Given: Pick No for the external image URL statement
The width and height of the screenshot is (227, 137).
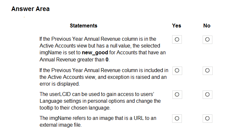Looking at the screenshot, I should pyautogui.click(x=207, y=118).
